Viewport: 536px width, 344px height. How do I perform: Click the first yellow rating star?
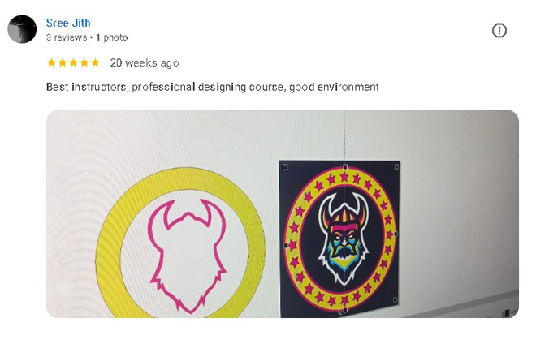click(51, 62)
